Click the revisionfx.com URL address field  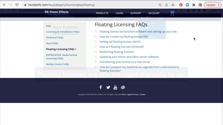[61, 5]
